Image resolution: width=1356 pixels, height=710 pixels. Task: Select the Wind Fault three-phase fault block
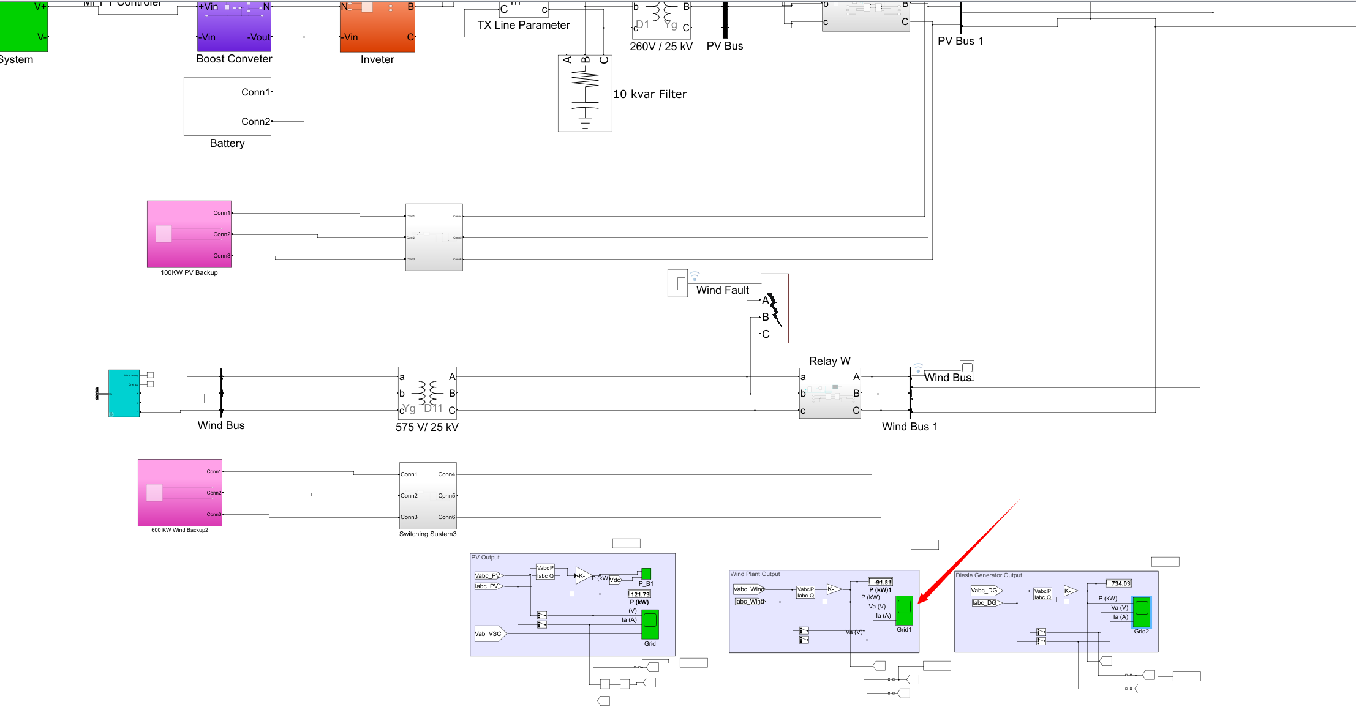click(x=774, y=308)
